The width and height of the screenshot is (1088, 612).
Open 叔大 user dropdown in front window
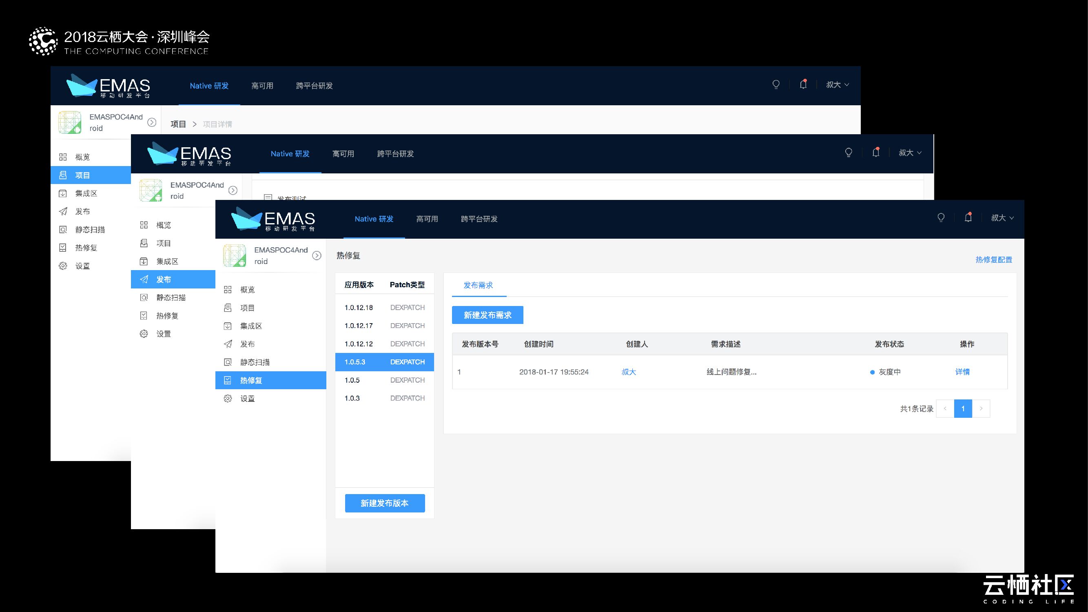[x=1002, y=218]
